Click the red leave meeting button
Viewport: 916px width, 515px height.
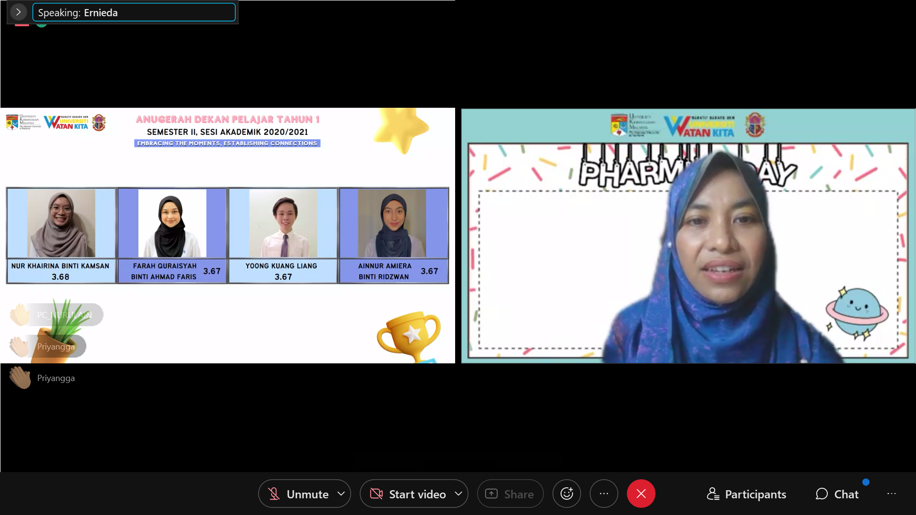pos(641,494)
